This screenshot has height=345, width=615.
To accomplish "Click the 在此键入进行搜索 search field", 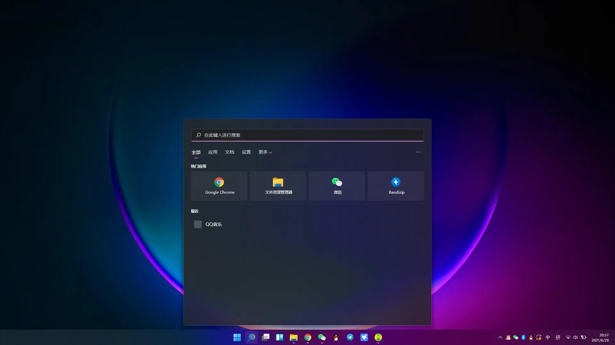I will (x=307, y=135).
